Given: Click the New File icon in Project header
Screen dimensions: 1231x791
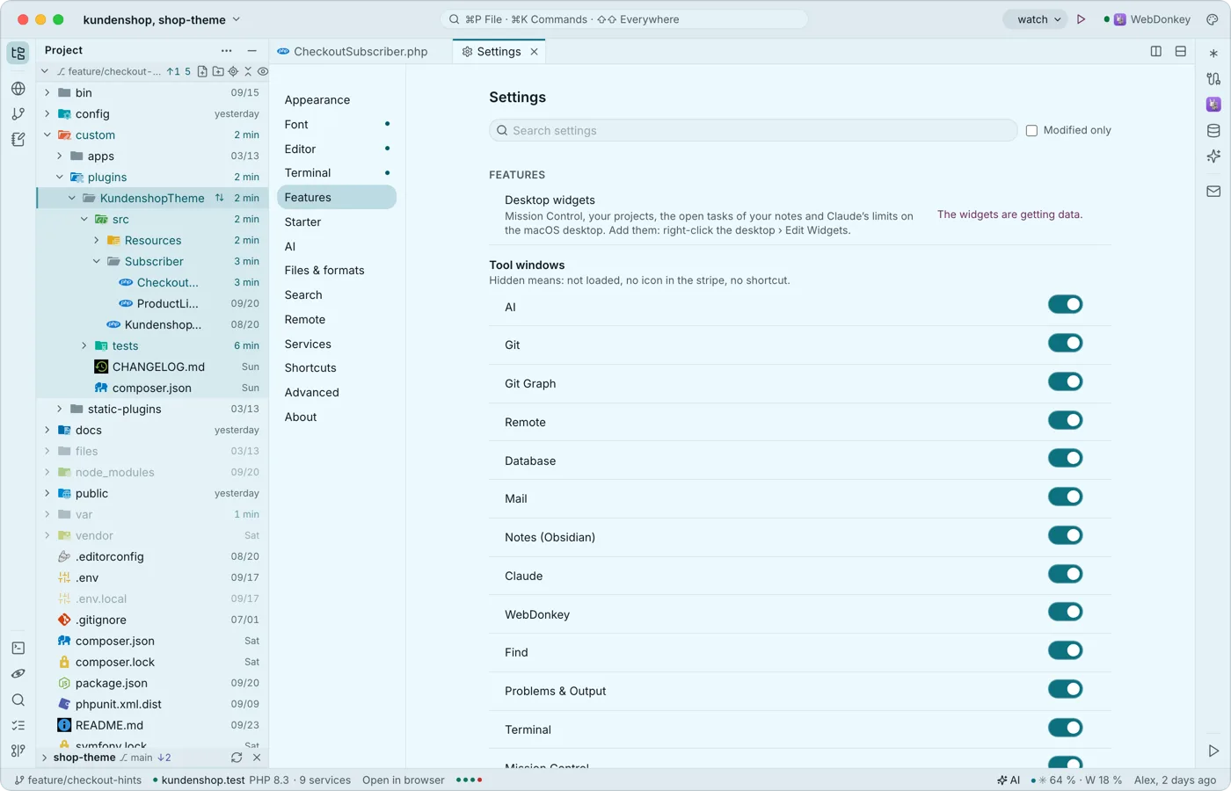Looking at the screenshot, I should click(202, 71).
